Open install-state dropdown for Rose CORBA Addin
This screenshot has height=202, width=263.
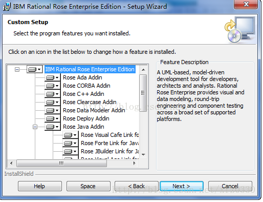pyautogui.click(x=53, y=86)
